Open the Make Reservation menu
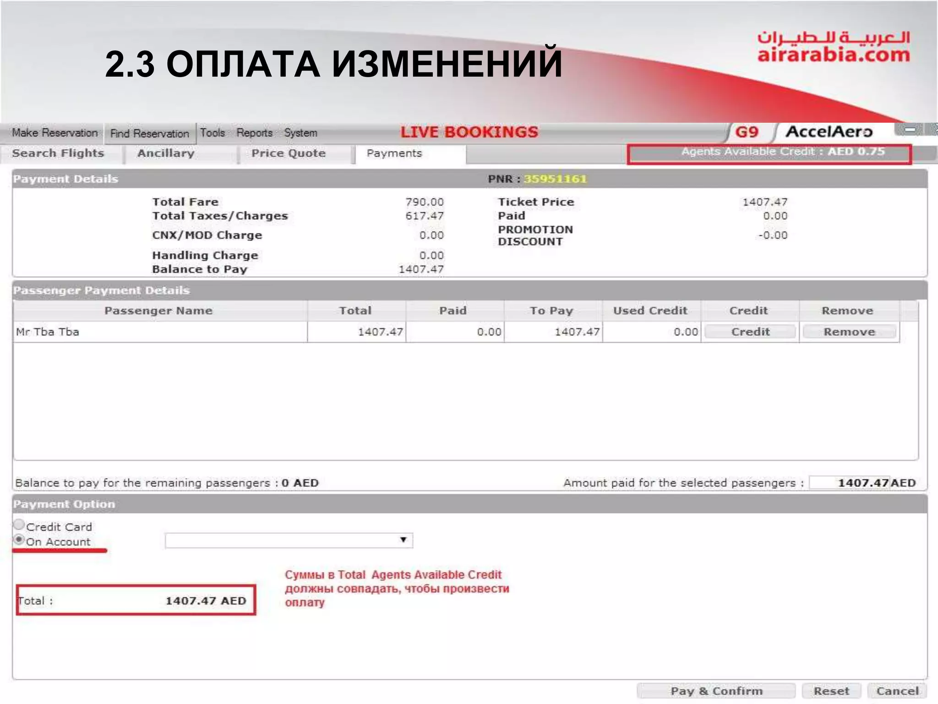The width and height of the screenshot is (938, 704). click(55, 133)
